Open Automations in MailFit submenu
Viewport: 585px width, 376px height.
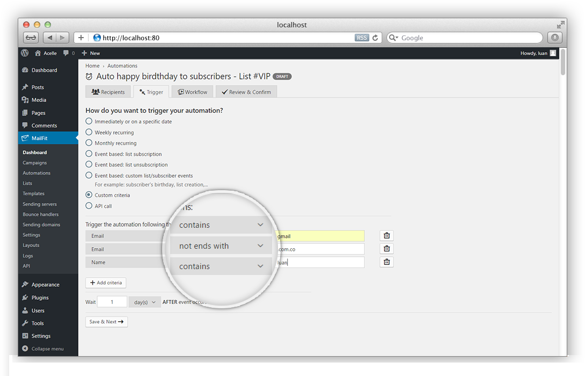point(36,173)
